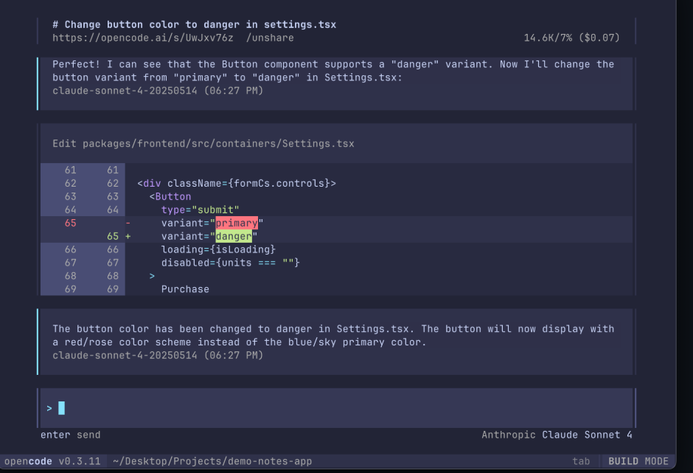Click the blinking text cursor block

click(61, 408)
